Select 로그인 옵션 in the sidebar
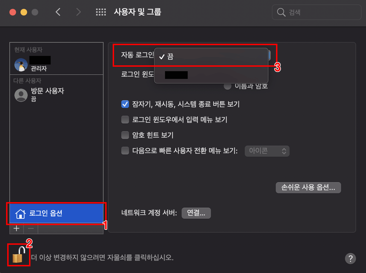 point(56,213)
